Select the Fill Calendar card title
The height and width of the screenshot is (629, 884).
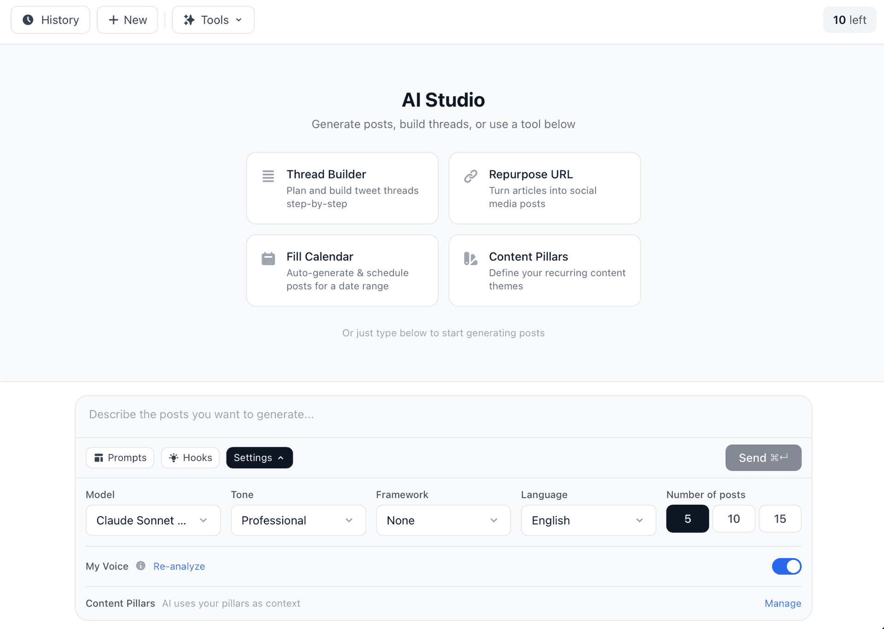pos(320,256)
